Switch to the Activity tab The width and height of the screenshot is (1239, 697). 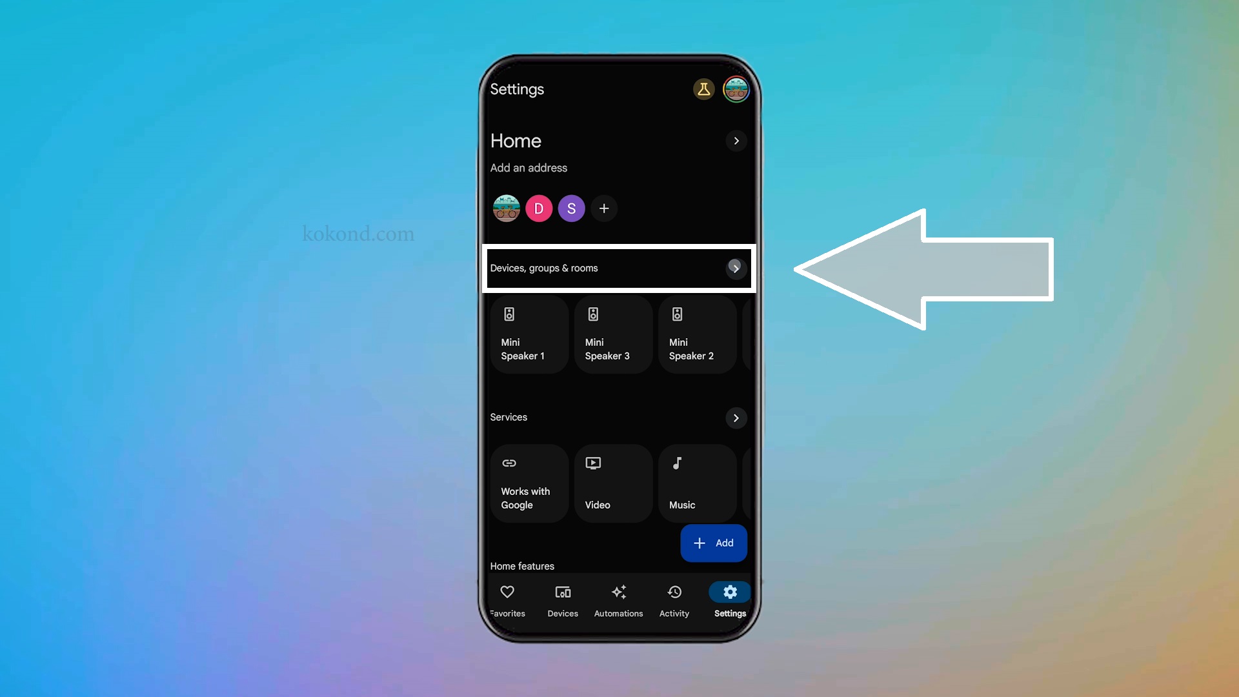click(x=674, y=600)
